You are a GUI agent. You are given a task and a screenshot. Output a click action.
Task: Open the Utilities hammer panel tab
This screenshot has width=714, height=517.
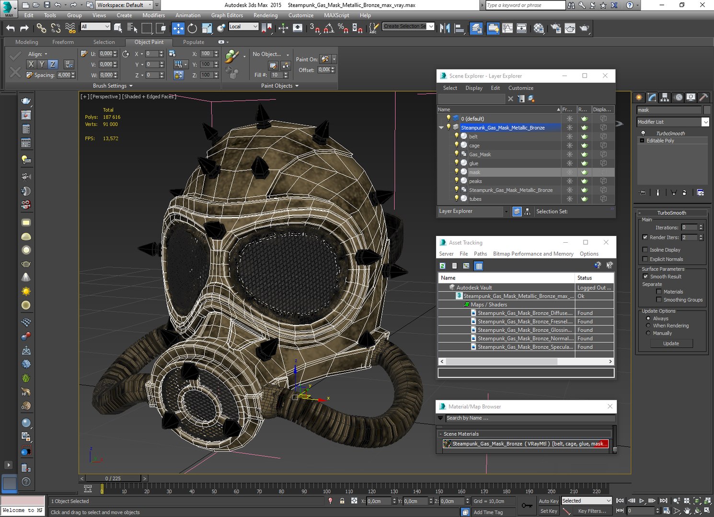point(703,97)
